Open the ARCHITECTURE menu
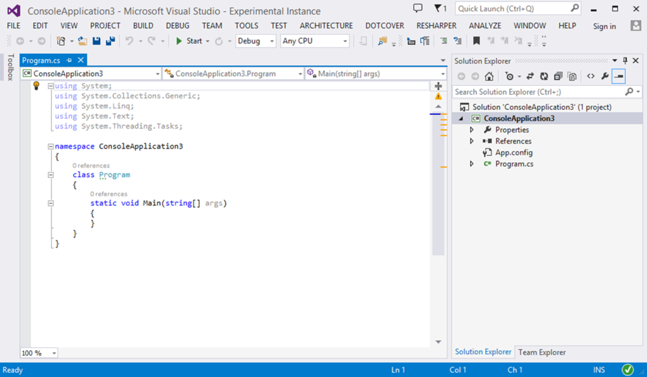 (326, 25)
